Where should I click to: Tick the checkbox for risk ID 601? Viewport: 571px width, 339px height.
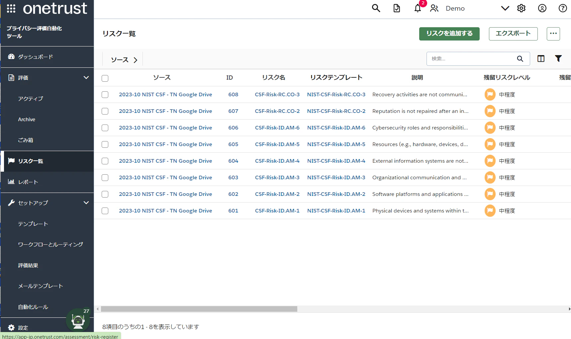coord(105,211)
